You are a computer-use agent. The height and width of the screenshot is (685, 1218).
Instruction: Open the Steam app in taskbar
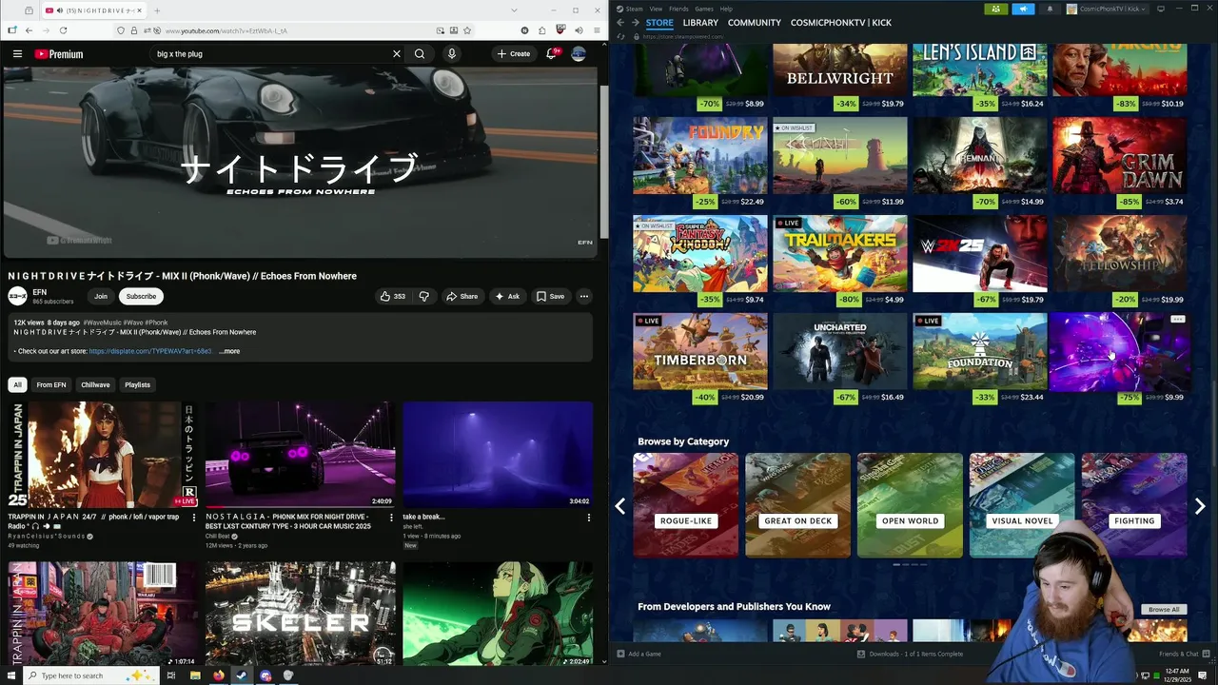click(242, 675)
